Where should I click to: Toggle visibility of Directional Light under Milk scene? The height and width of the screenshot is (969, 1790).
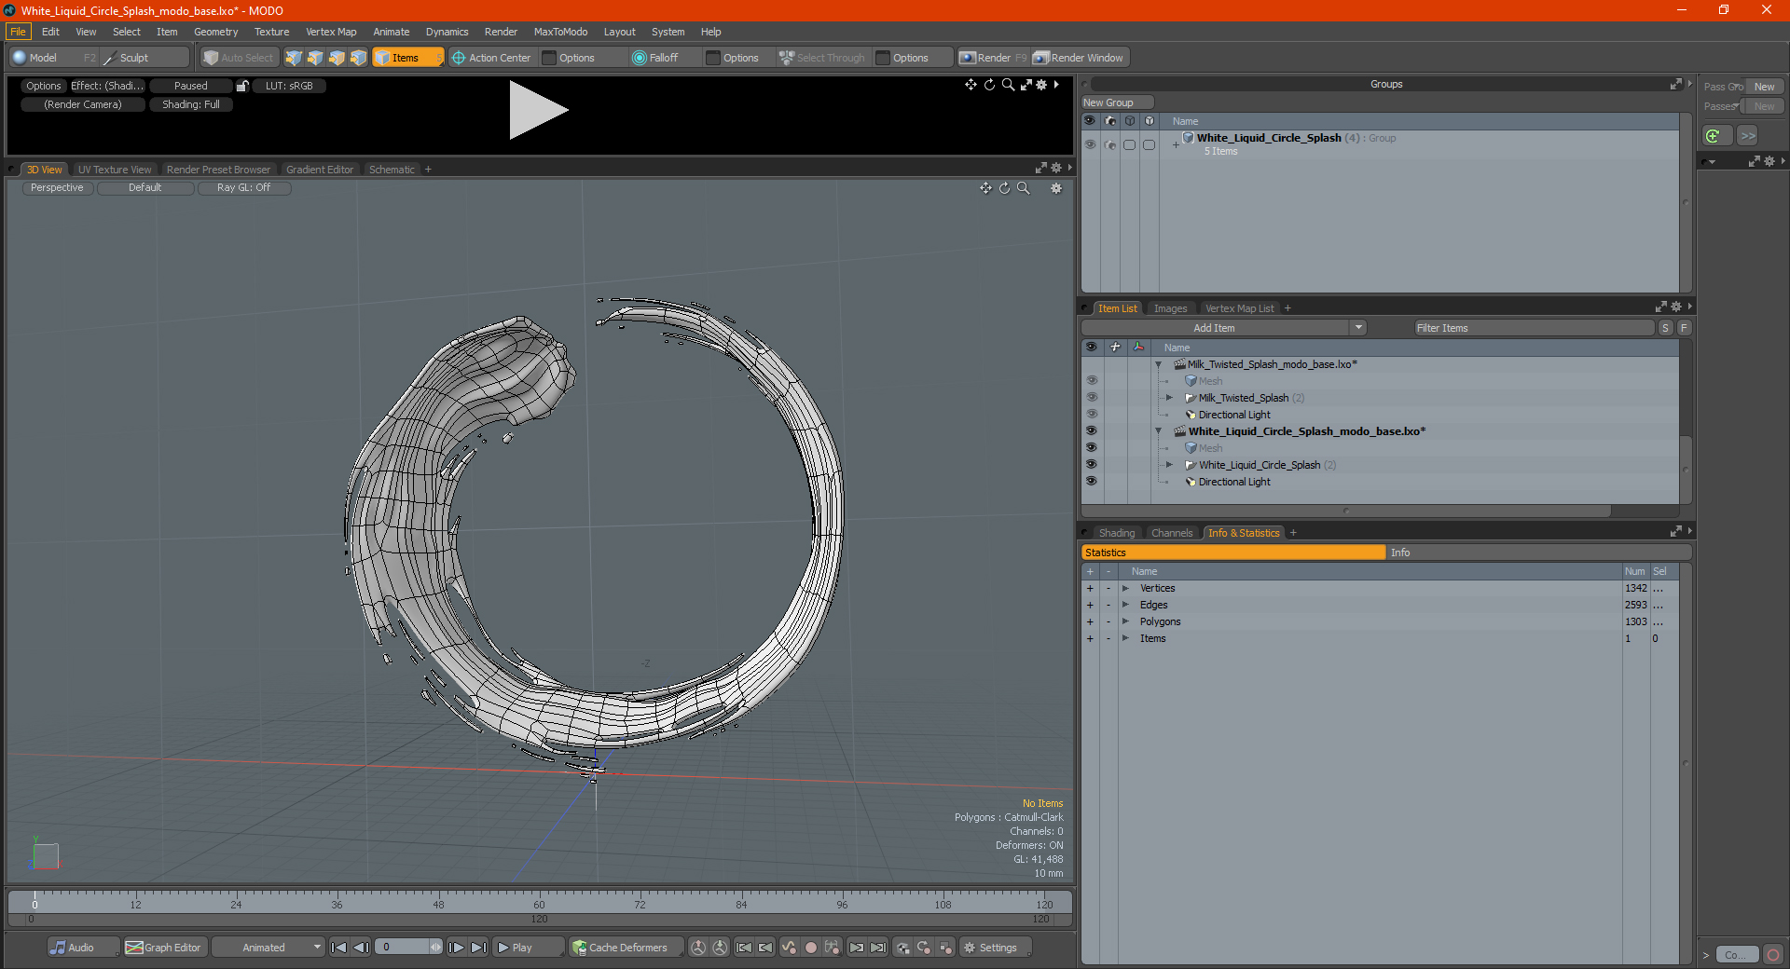click(1091, 415)
